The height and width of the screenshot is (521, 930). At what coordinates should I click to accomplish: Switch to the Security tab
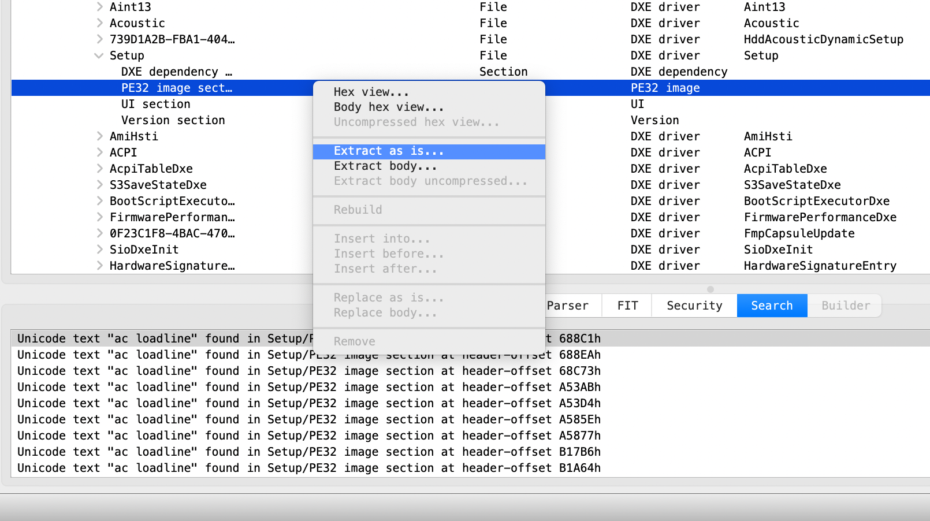click(x=694, y=306)
